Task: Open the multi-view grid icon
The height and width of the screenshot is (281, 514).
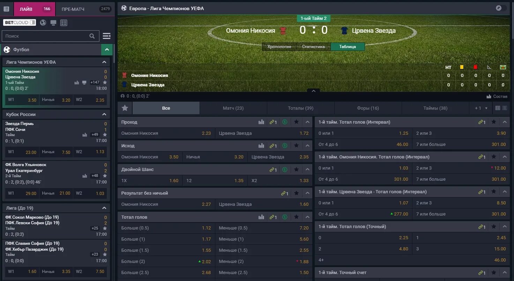Action: [x=64, y=23]
